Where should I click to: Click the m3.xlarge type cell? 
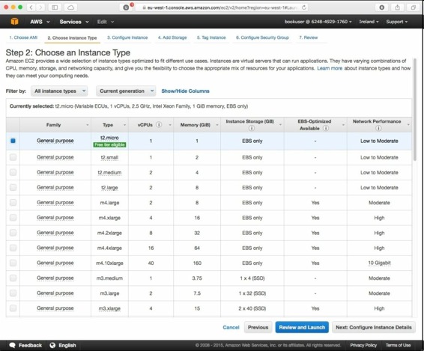click(x=109, y=308)
